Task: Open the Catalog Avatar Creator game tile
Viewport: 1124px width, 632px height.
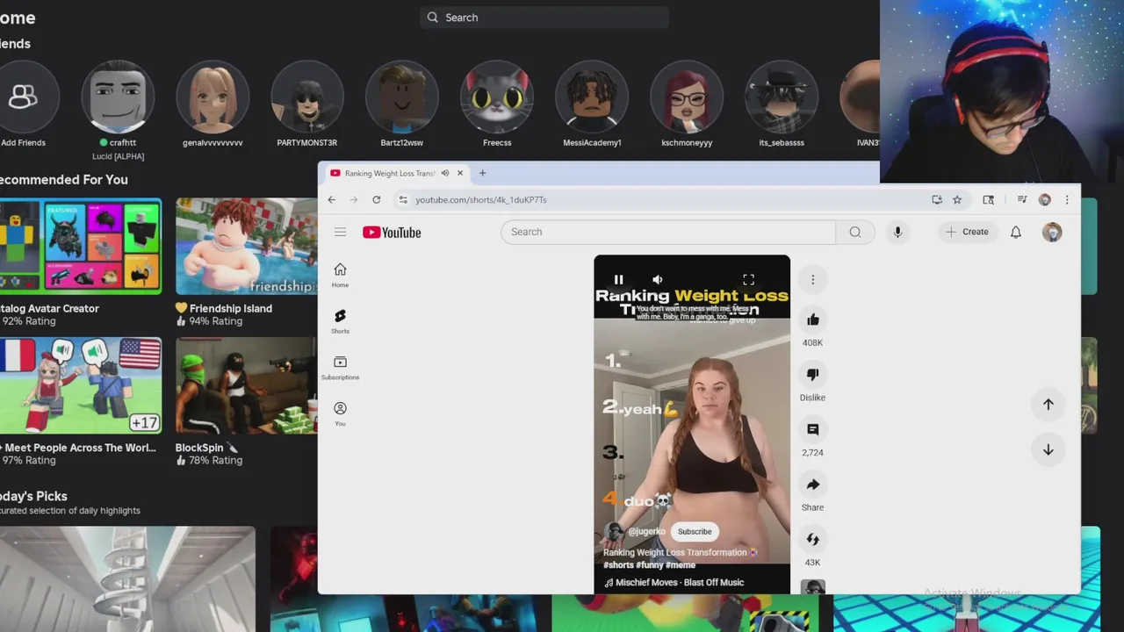Action: pyautogui.click(x=81, y=246)
